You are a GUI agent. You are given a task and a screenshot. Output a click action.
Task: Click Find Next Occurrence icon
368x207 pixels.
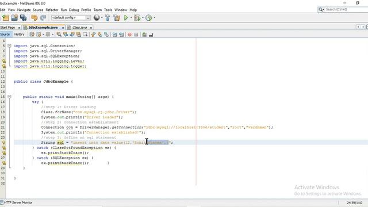coord(72,34)
